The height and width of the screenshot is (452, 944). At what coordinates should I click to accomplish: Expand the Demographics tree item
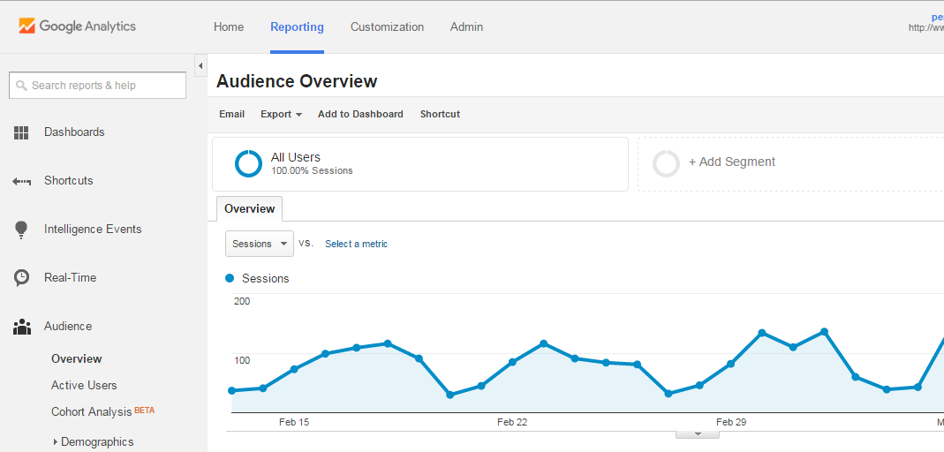55,441
